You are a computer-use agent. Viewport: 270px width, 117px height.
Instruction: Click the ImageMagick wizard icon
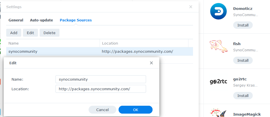tap(218, 112)
